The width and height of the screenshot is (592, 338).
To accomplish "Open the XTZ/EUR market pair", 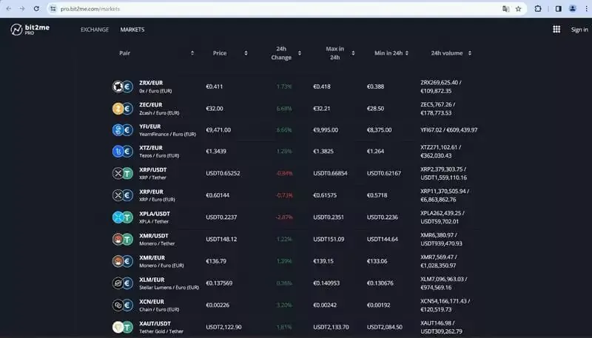I will pos(151,147).
